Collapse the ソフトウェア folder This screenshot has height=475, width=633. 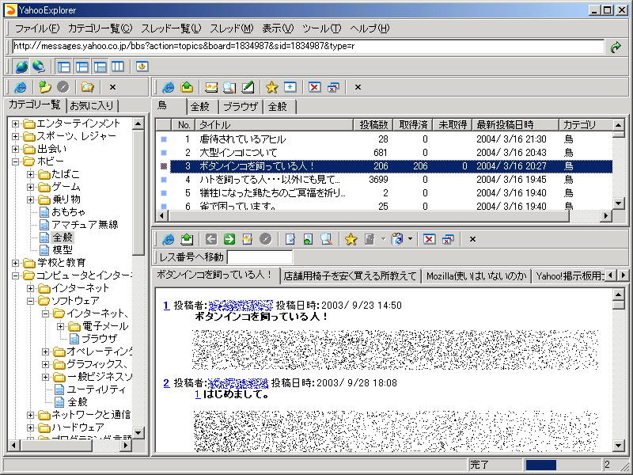pyautogui.click(x=30, y=301)
